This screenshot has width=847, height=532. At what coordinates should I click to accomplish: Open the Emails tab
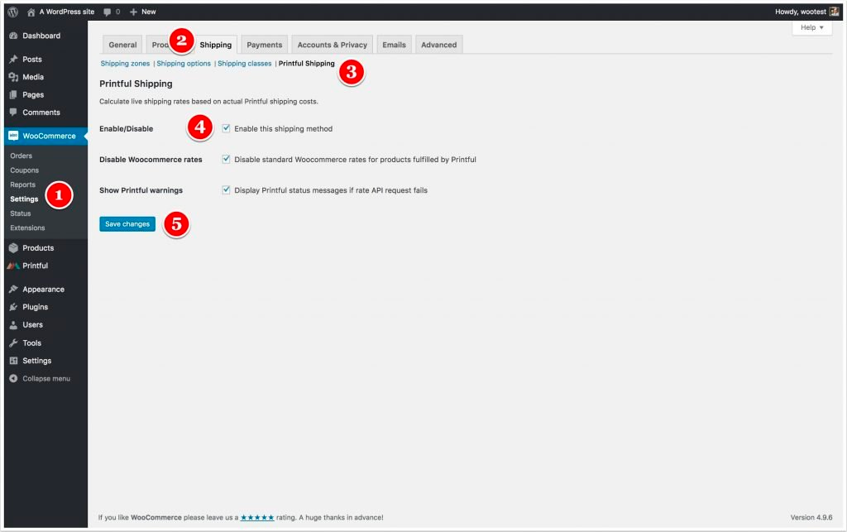(394, 45)
